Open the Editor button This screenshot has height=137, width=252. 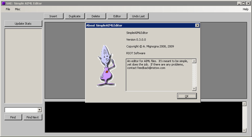click(x=117, y=16)
